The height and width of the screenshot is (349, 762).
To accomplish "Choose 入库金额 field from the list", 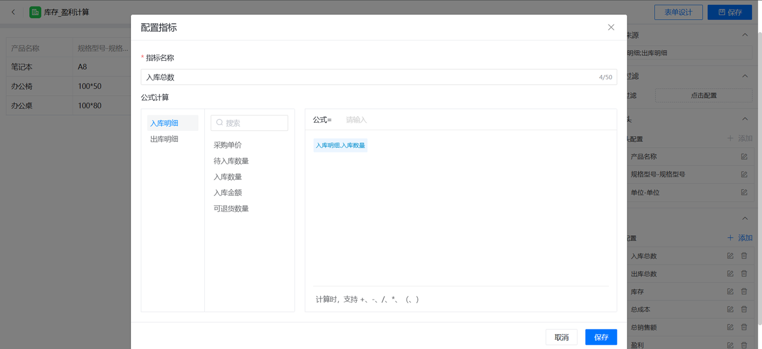I will click(227, 193).
